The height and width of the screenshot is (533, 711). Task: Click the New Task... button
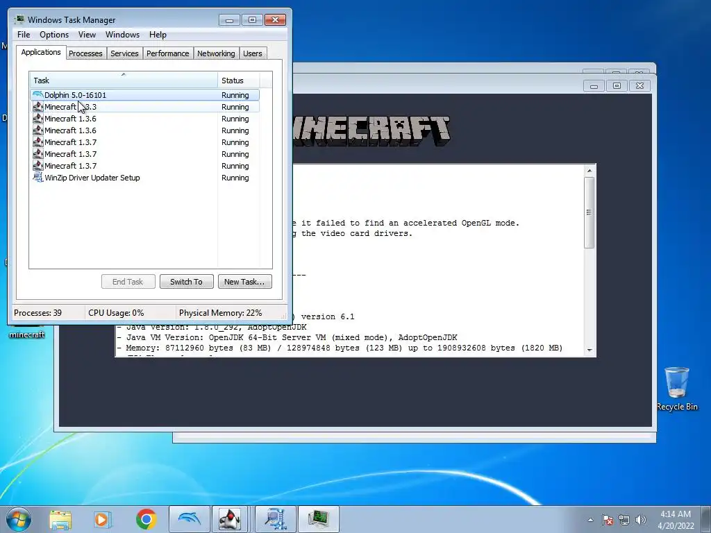tap(245, 282)
